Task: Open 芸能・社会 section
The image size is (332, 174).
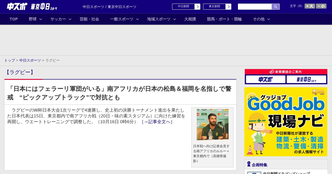Action: tap(89, 19)
